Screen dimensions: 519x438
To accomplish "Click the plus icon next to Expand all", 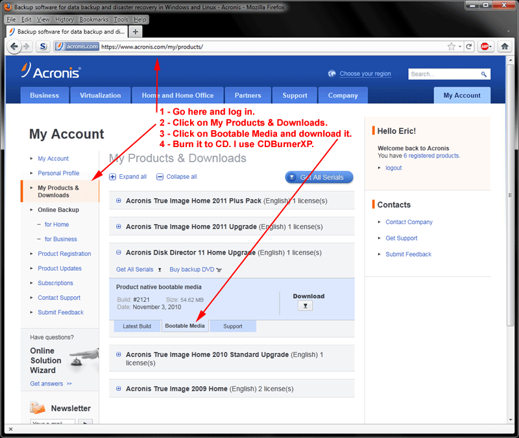I will coord(112,177).
